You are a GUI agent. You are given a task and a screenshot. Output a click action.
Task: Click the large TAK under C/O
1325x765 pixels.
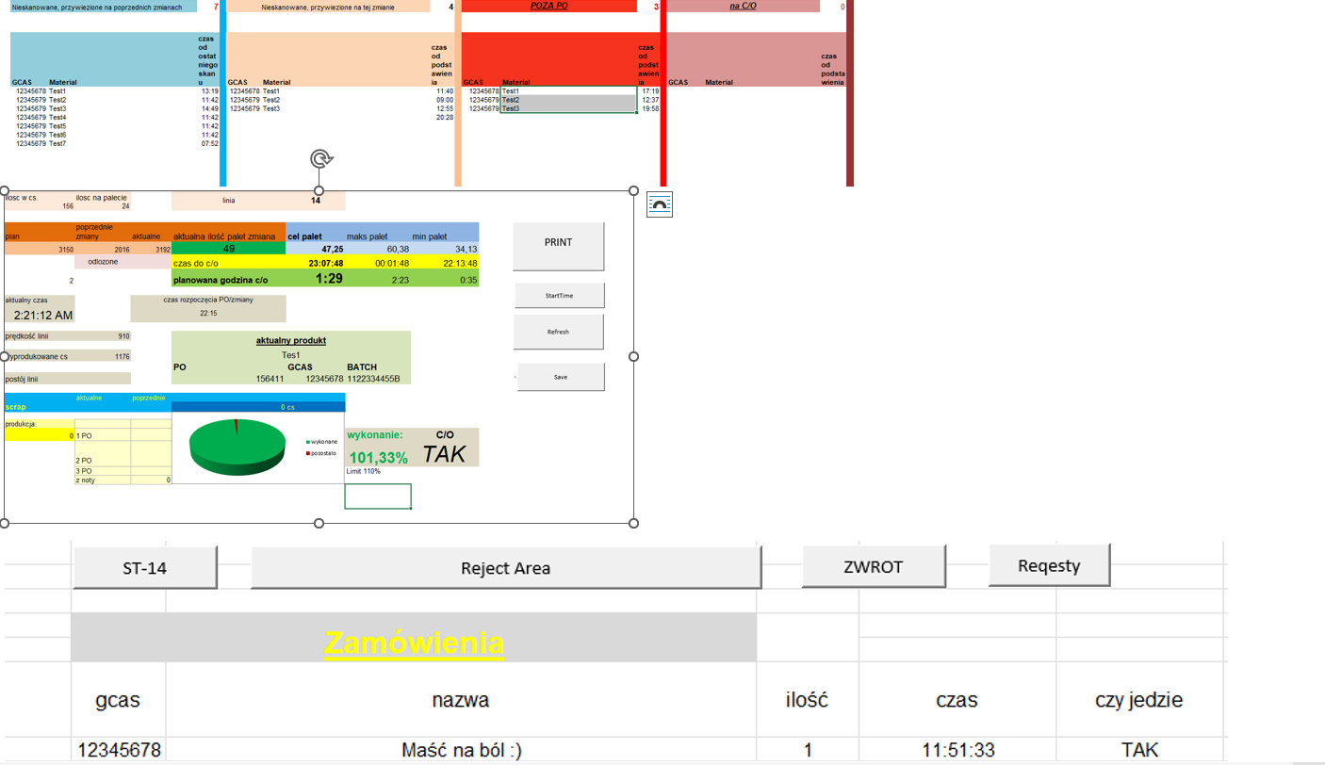click(x=444, y=453)
